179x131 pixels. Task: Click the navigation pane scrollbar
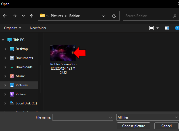41,79
